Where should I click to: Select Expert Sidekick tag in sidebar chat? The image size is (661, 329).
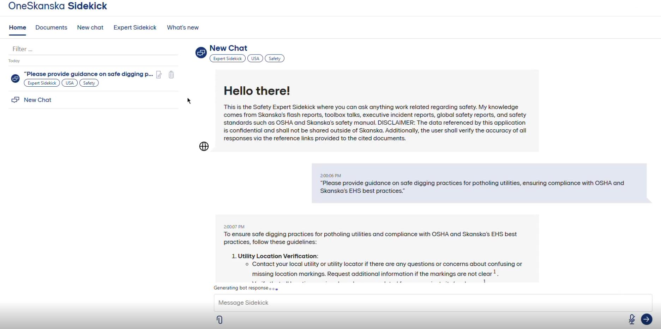(x=42, y=83)
